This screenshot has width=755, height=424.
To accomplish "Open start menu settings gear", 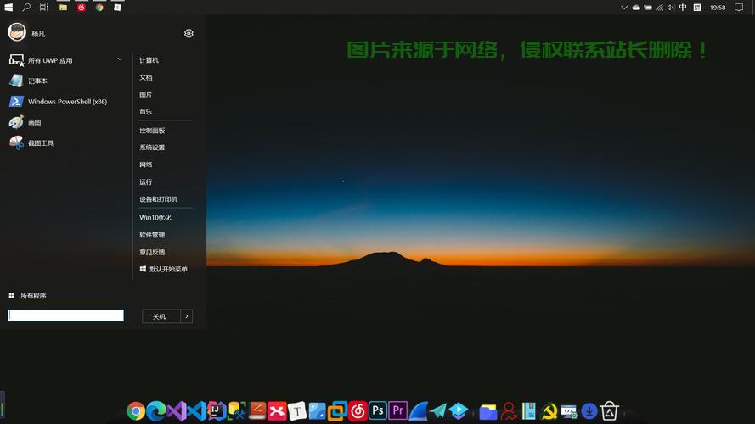I will coord(189,33).
